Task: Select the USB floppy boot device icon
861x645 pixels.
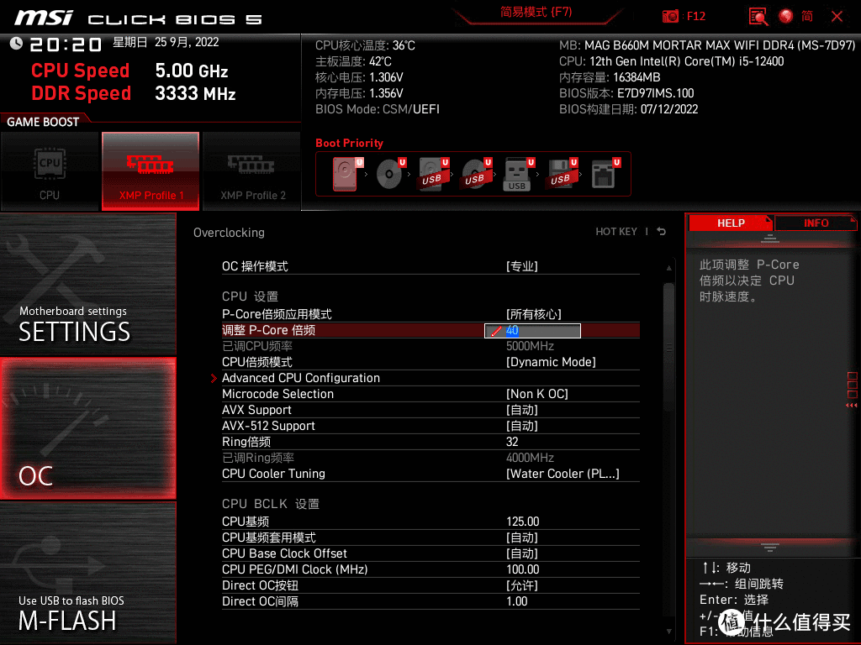Action: point(561,174)
